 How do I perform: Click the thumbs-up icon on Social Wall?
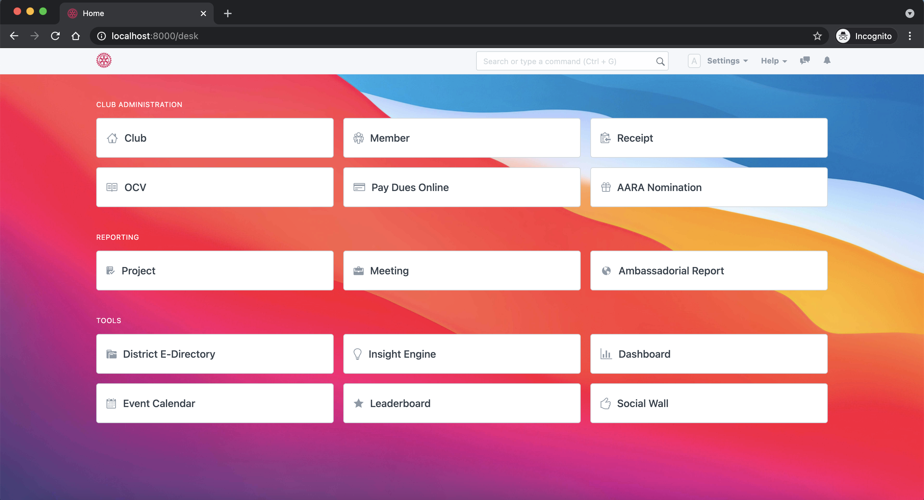605,403
